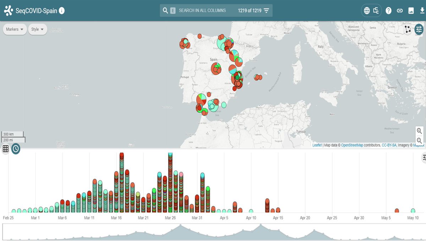Open the Leaflet attribution link
426x241 pixels.
[317, 145]
